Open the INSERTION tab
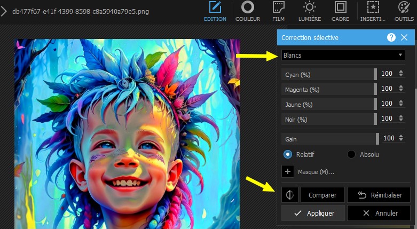The height and width of the screenshot is (229, 417). (373, 11)
